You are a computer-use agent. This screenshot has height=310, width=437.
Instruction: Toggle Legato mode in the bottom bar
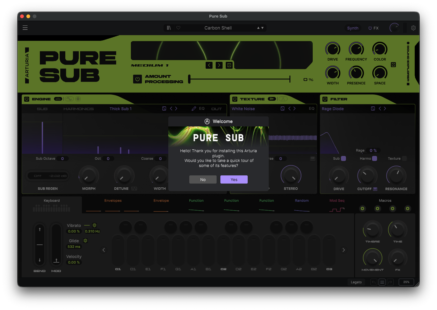356,282
